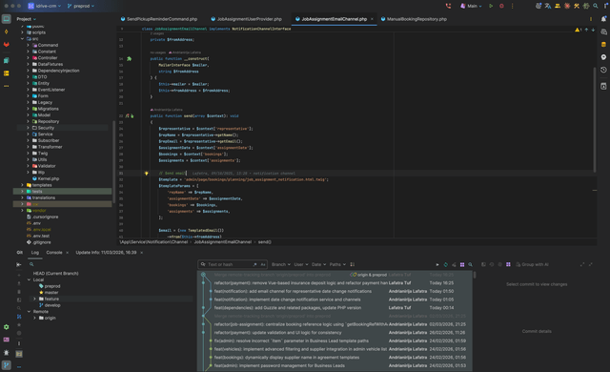Go to next highlighted error arrow
610x372 pixels.
[x=593, y=30]
